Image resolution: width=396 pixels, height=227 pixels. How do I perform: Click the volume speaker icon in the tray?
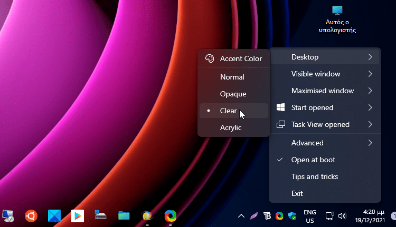point(342,216)
